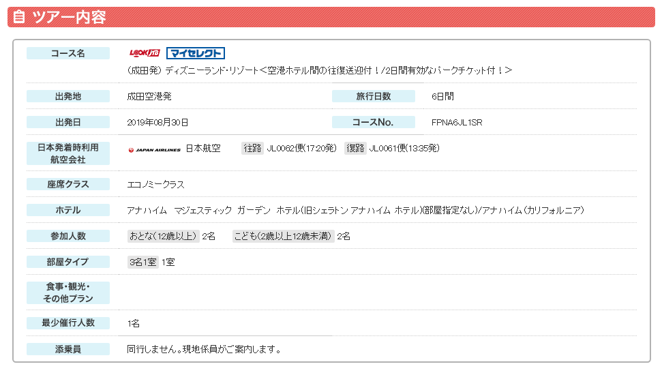Click the 復路 tag

click(x=355, y=148)
